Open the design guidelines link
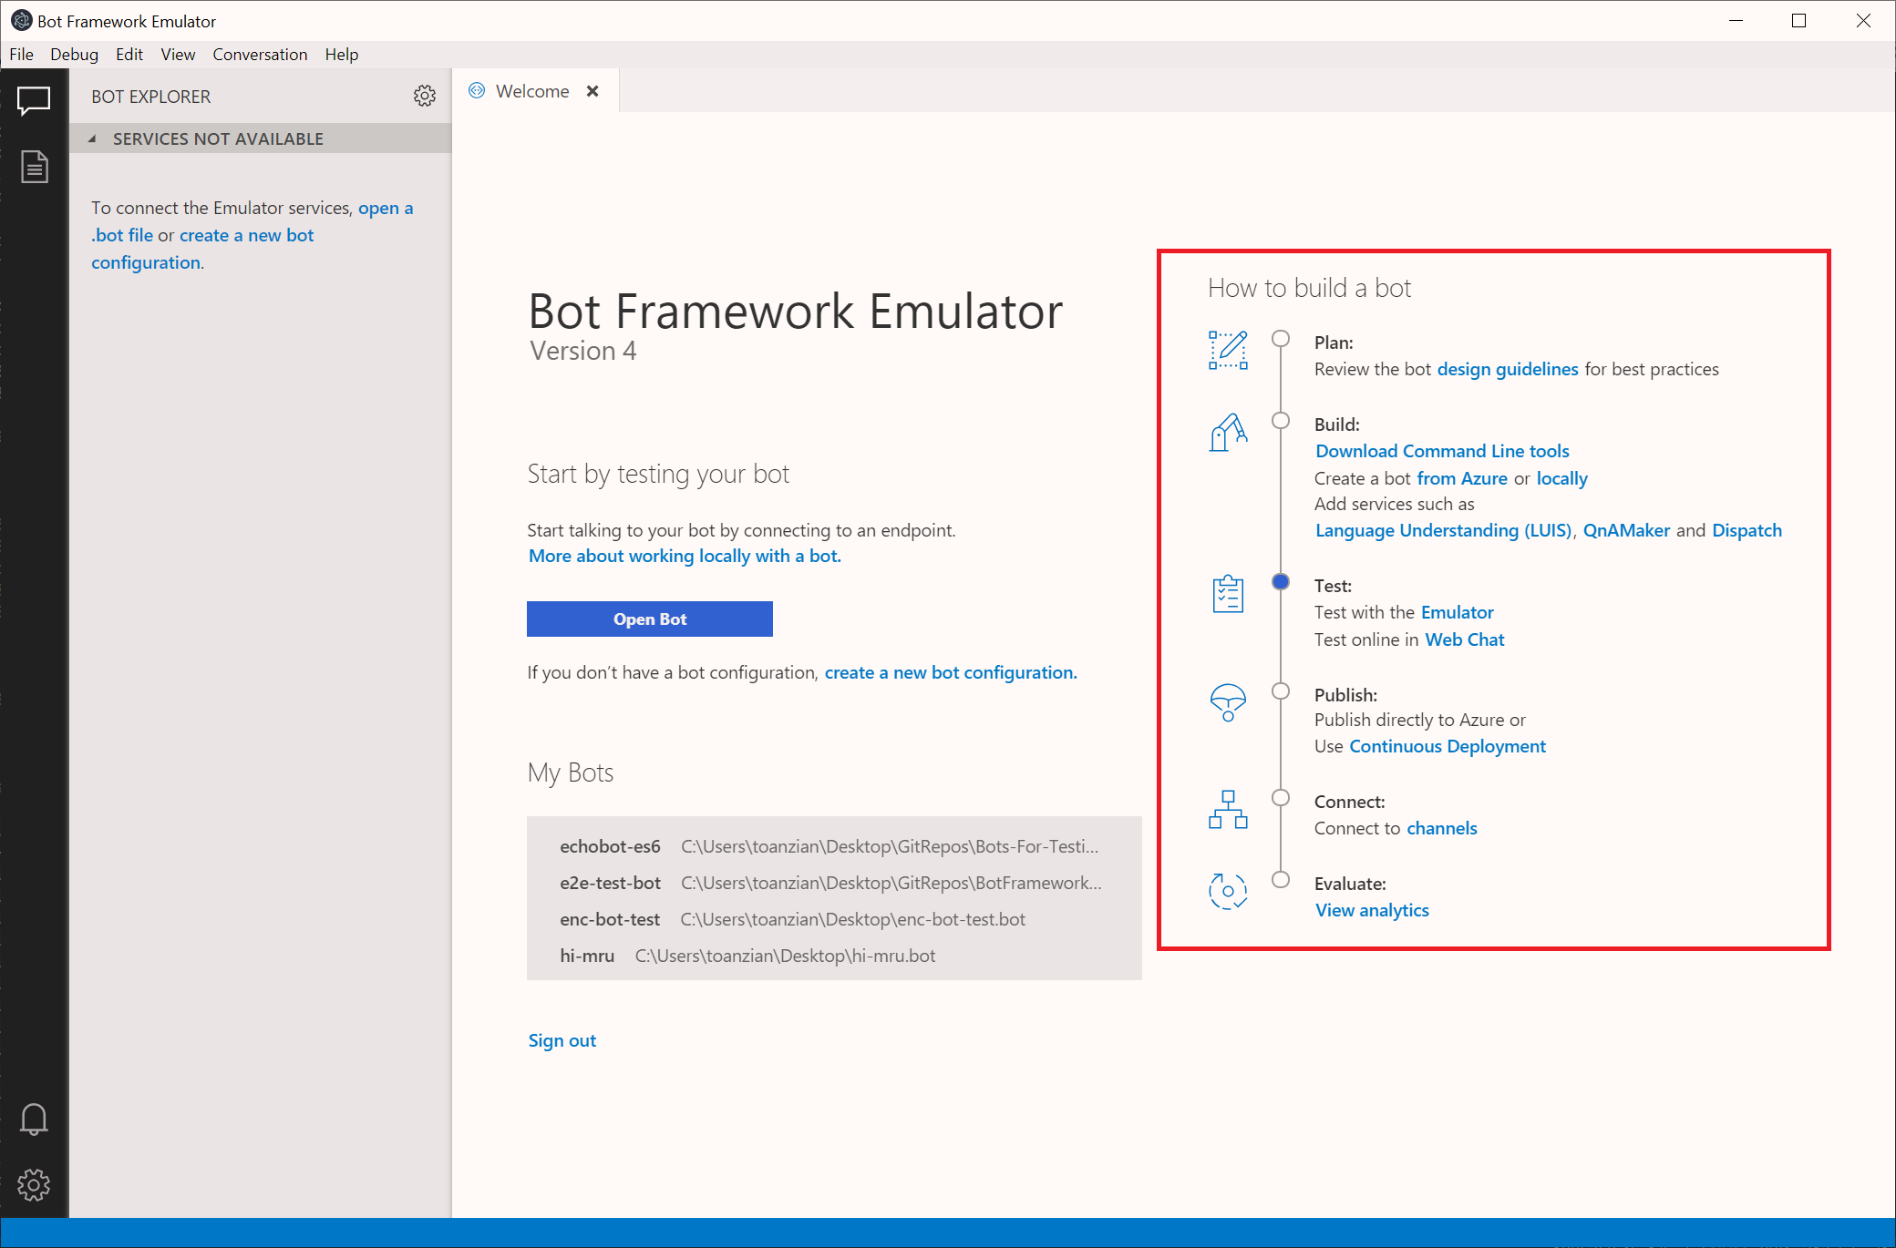 coord(1508,369)
